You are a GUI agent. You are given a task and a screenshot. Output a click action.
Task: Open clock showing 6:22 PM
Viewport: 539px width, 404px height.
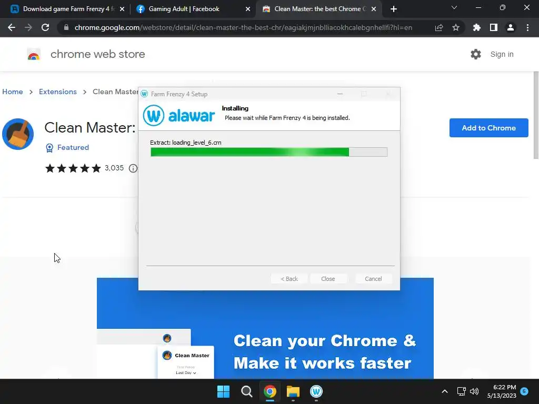coord(502,391)
